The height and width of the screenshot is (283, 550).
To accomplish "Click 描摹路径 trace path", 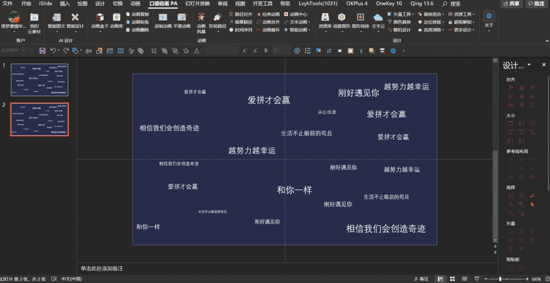I will pyautogui.click(x=241, y=22).
